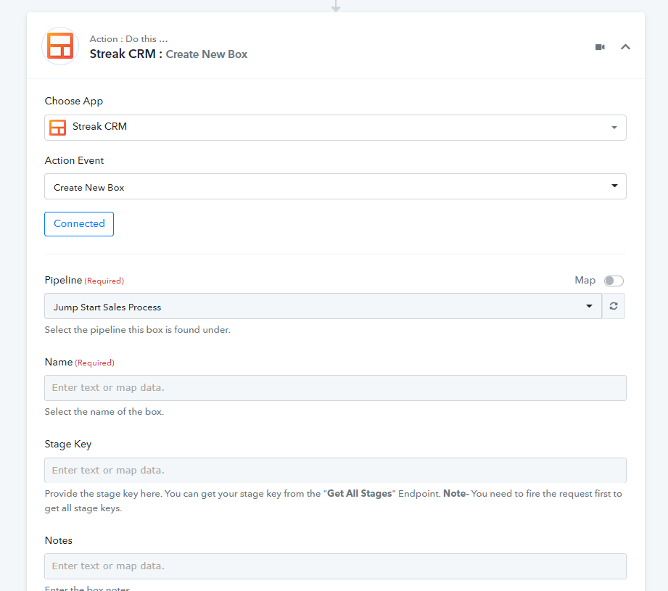Screen dimensions: 668x591
Task: Collapse the action step with chevron
Action: [x=625, y=47]
